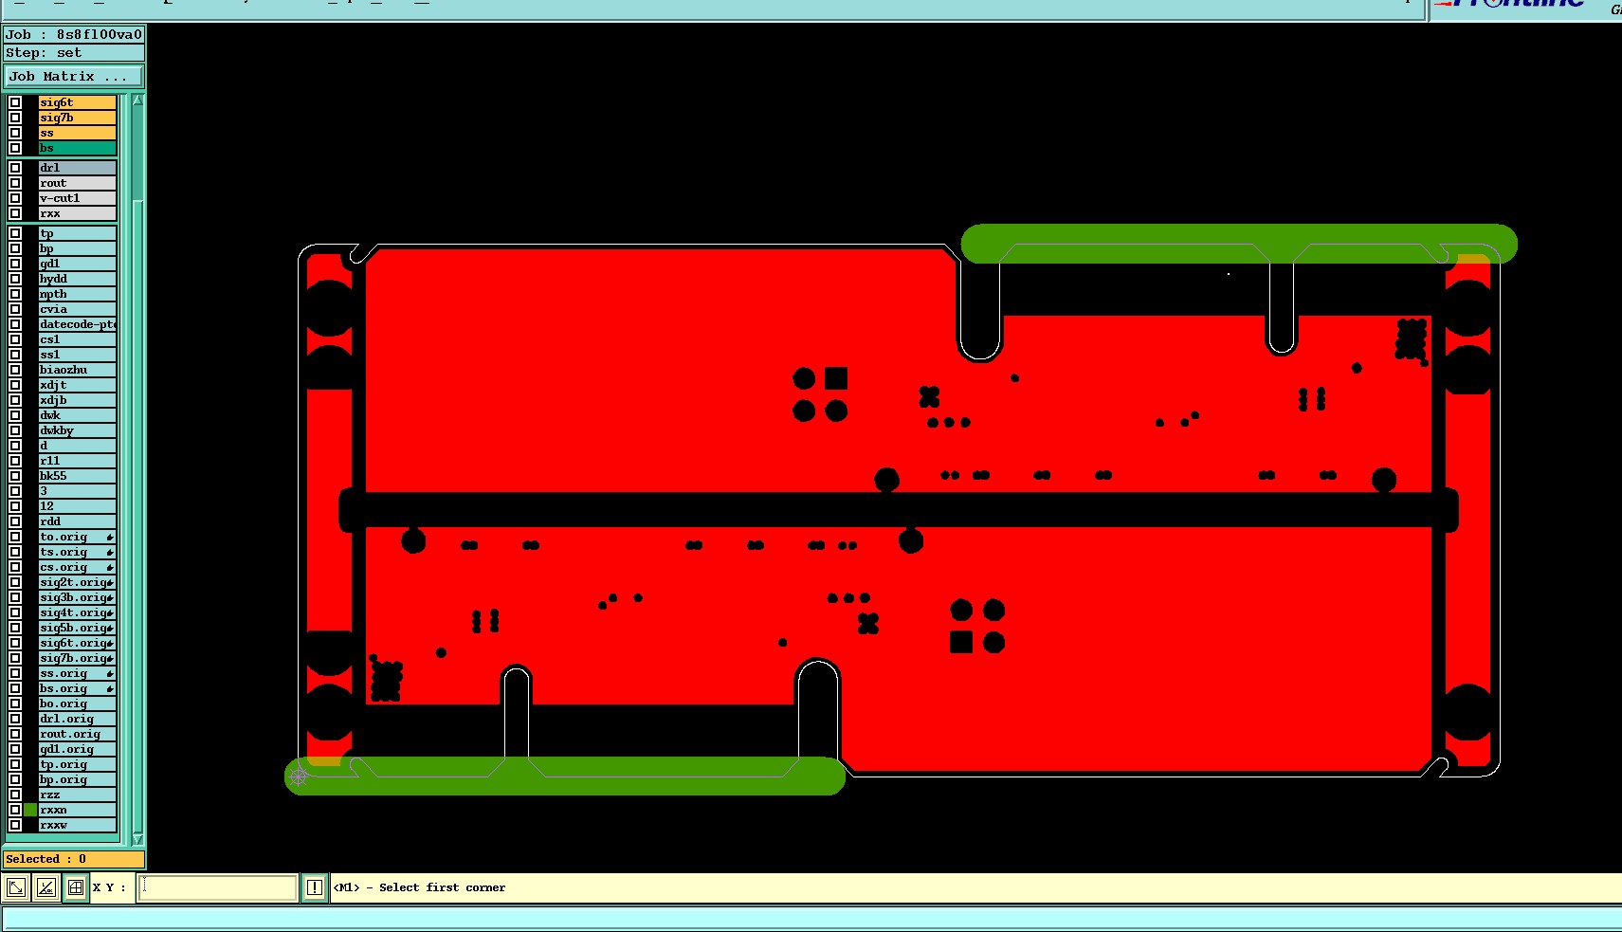The height and width of the screenshot is (932, 1622).
Task: Click the X Y coordinate input field
Action: [x=218, y=887]
